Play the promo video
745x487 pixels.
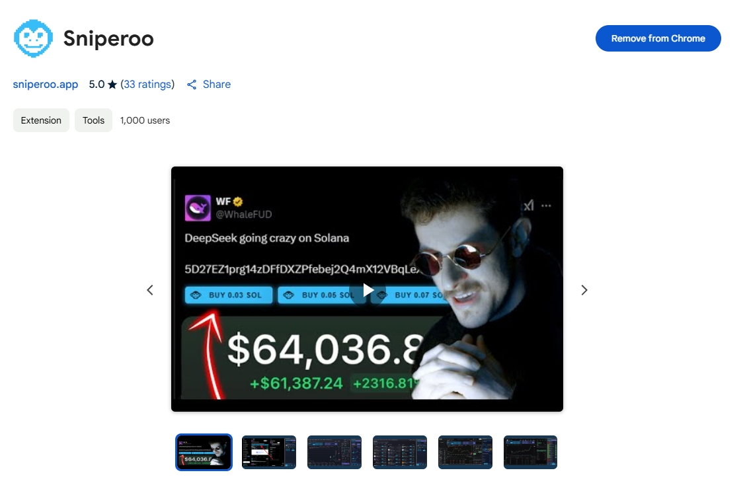368,290
